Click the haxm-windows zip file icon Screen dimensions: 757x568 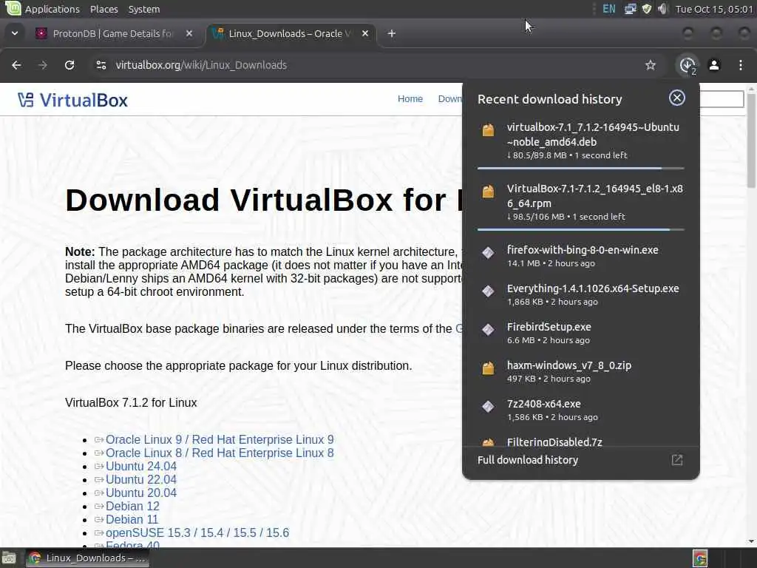[x=488, y=368]
